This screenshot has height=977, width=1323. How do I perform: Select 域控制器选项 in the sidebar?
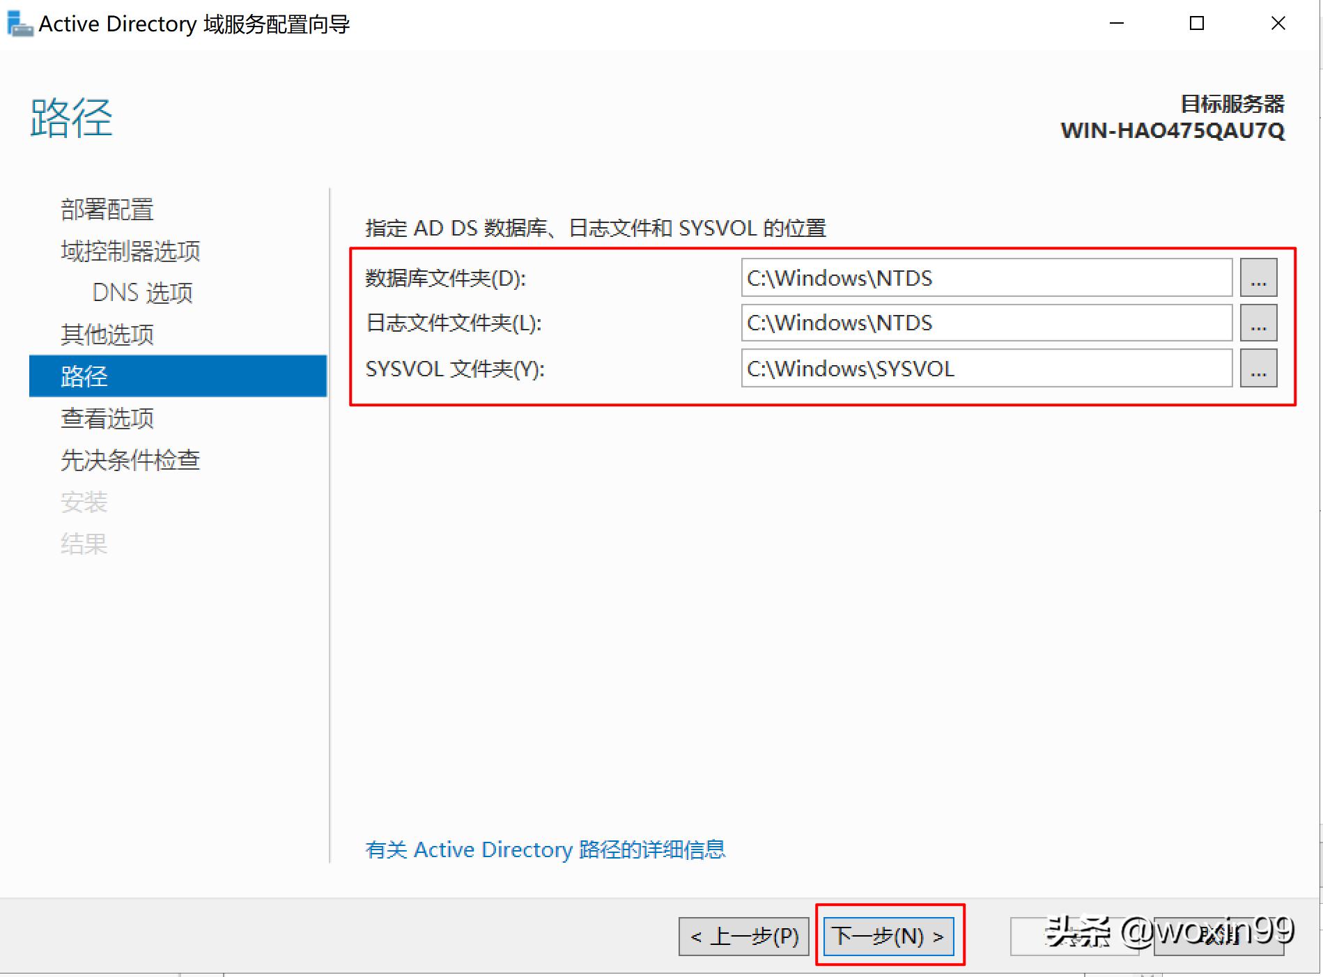tap(130, 251)
